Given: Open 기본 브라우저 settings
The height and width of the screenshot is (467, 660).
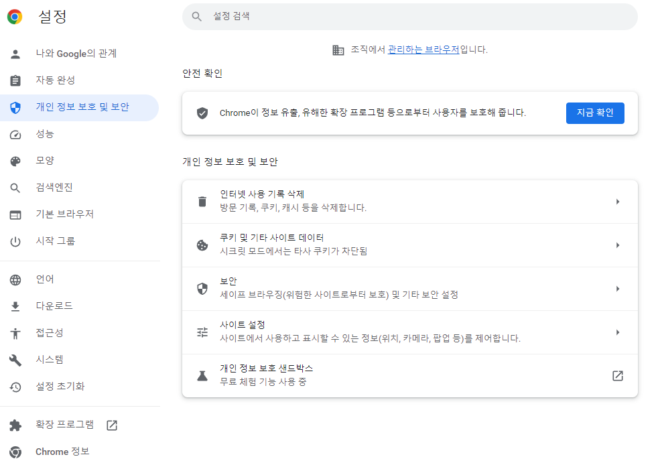Looking at the screenshot, I should (79, 215).
